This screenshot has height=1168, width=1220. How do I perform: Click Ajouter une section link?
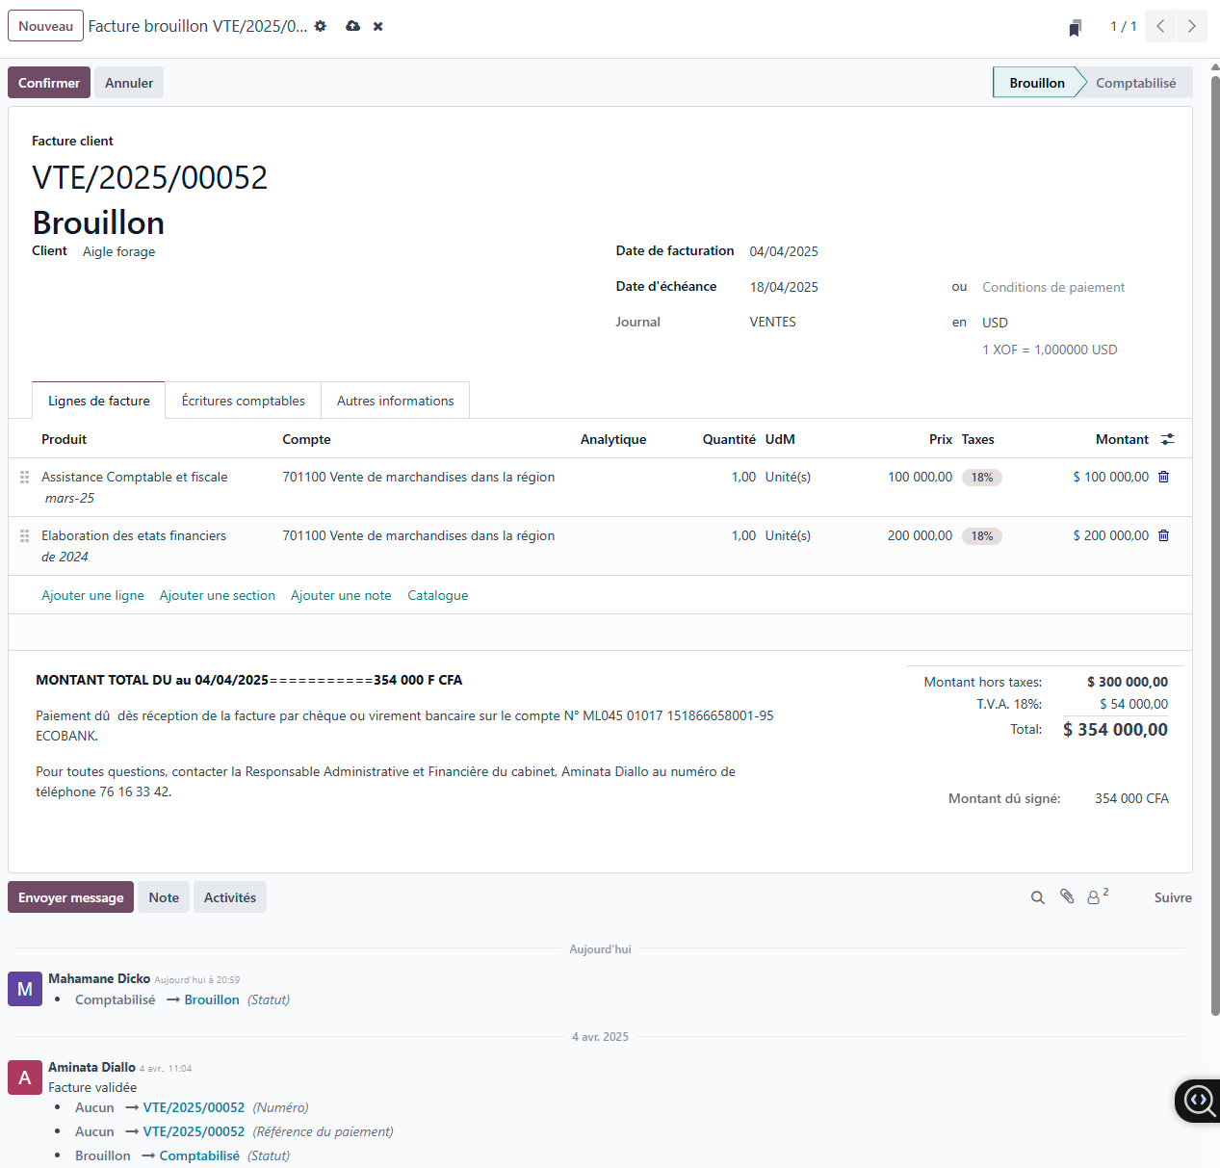click(218, 595)
